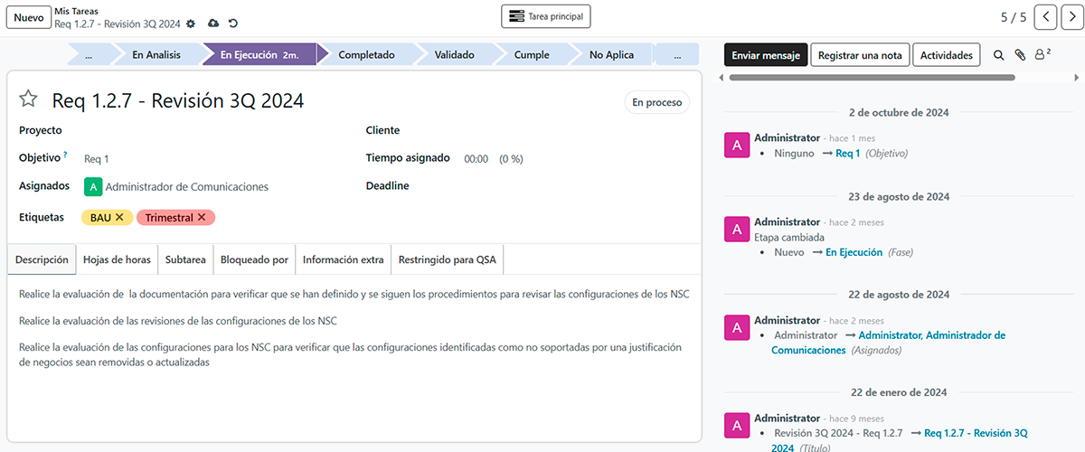This screenshot has width=1085, height=452.
Task: Expand hidden stages on left of statusbar
Action: [89, 55]
